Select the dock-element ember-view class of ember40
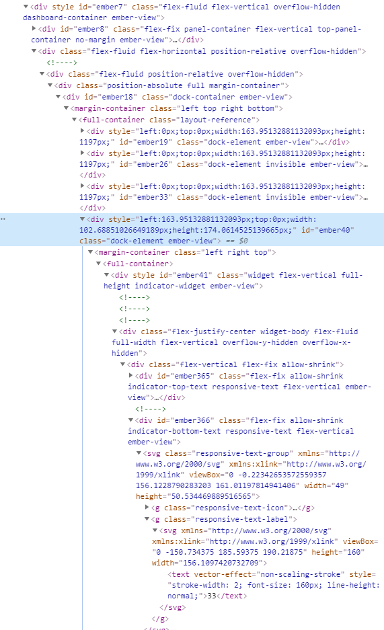The width and height of the screenshot is (384, 630). pos(161,241)
